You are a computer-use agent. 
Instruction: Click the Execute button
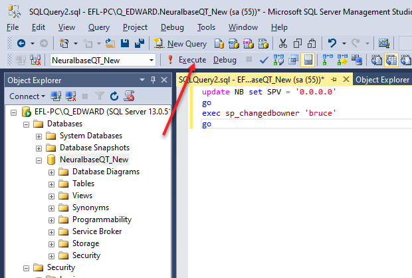[x=187, y=60]
